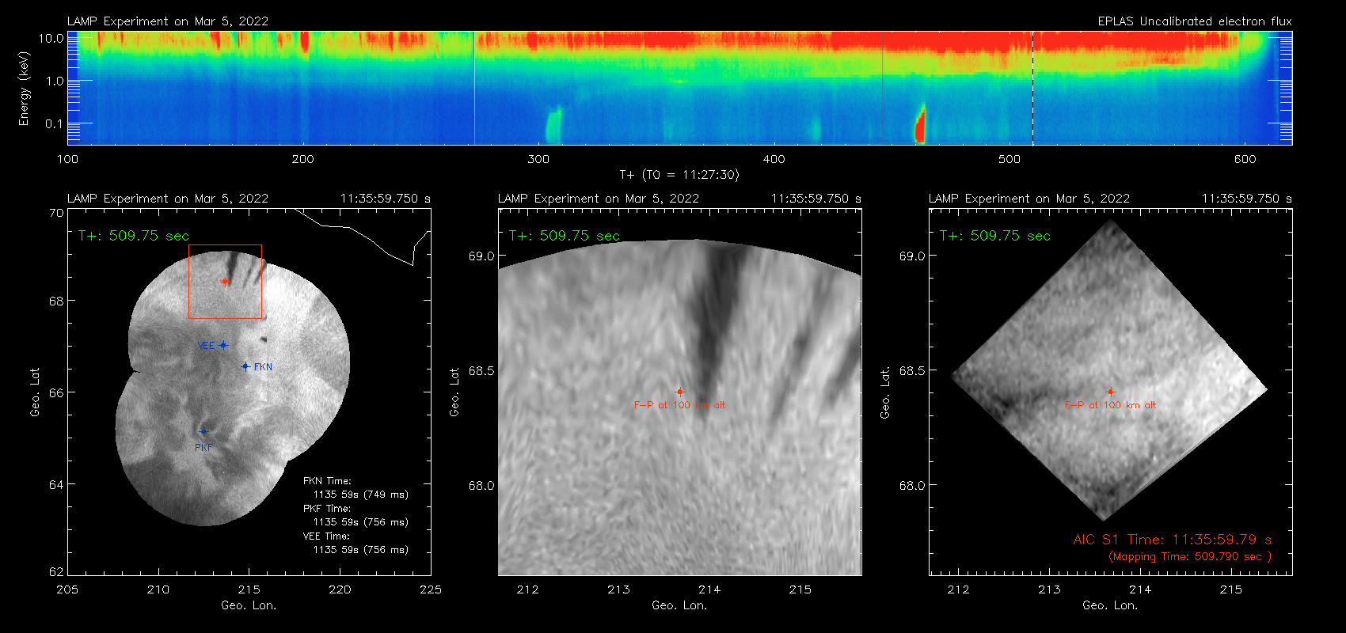Click the blue FKN station marker

[x=245, y=366]
